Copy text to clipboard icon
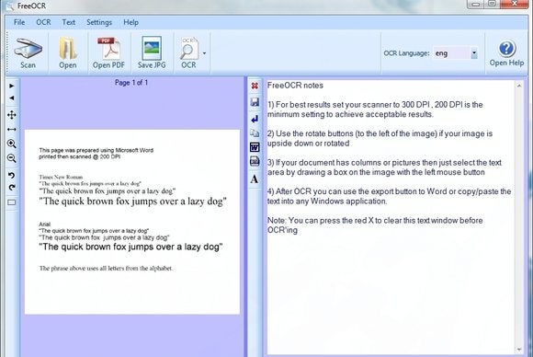This screenshot has height=357, width=533. (x=255, y=132)
